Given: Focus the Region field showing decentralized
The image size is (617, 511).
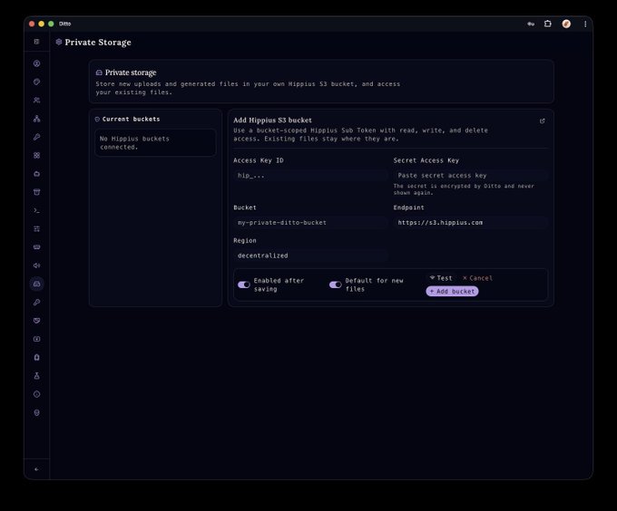Looking at the screenshot, I should coord(310,255).
